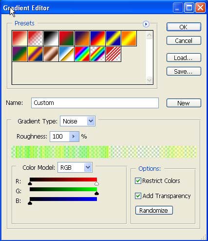
Task: Select the red-to-cream gradient preset
Action: pyautogui.click(x=20, y=38)
